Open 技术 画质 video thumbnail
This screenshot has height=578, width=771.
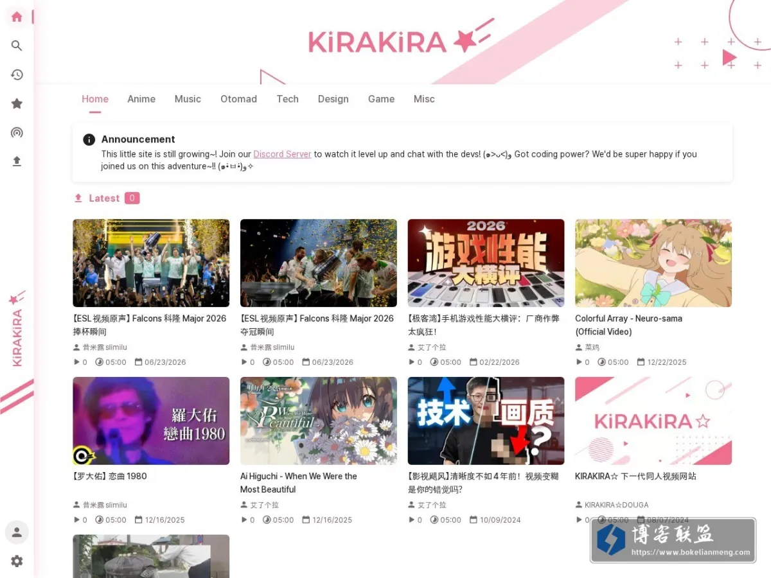tap(486, 421)
